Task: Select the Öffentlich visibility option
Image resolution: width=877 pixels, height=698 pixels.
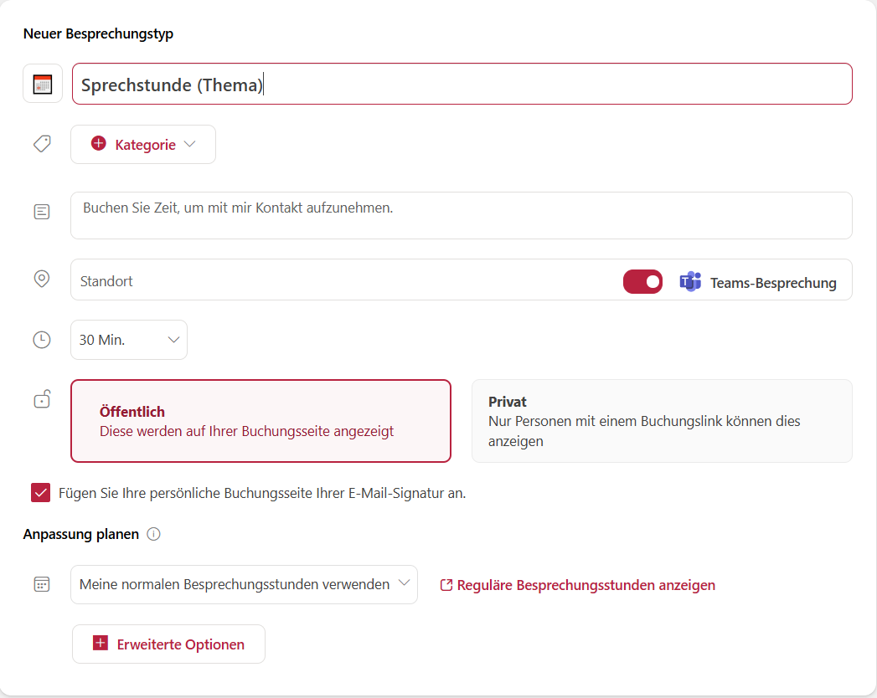Action: (x=261, y=421)
